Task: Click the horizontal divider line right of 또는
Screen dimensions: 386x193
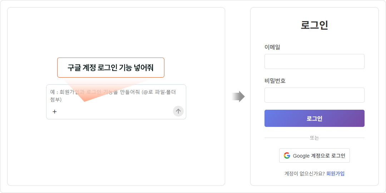Action: [342, 138]
